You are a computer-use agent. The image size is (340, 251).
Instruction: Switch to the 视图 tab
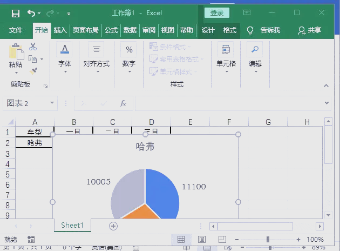coord(168,30)
